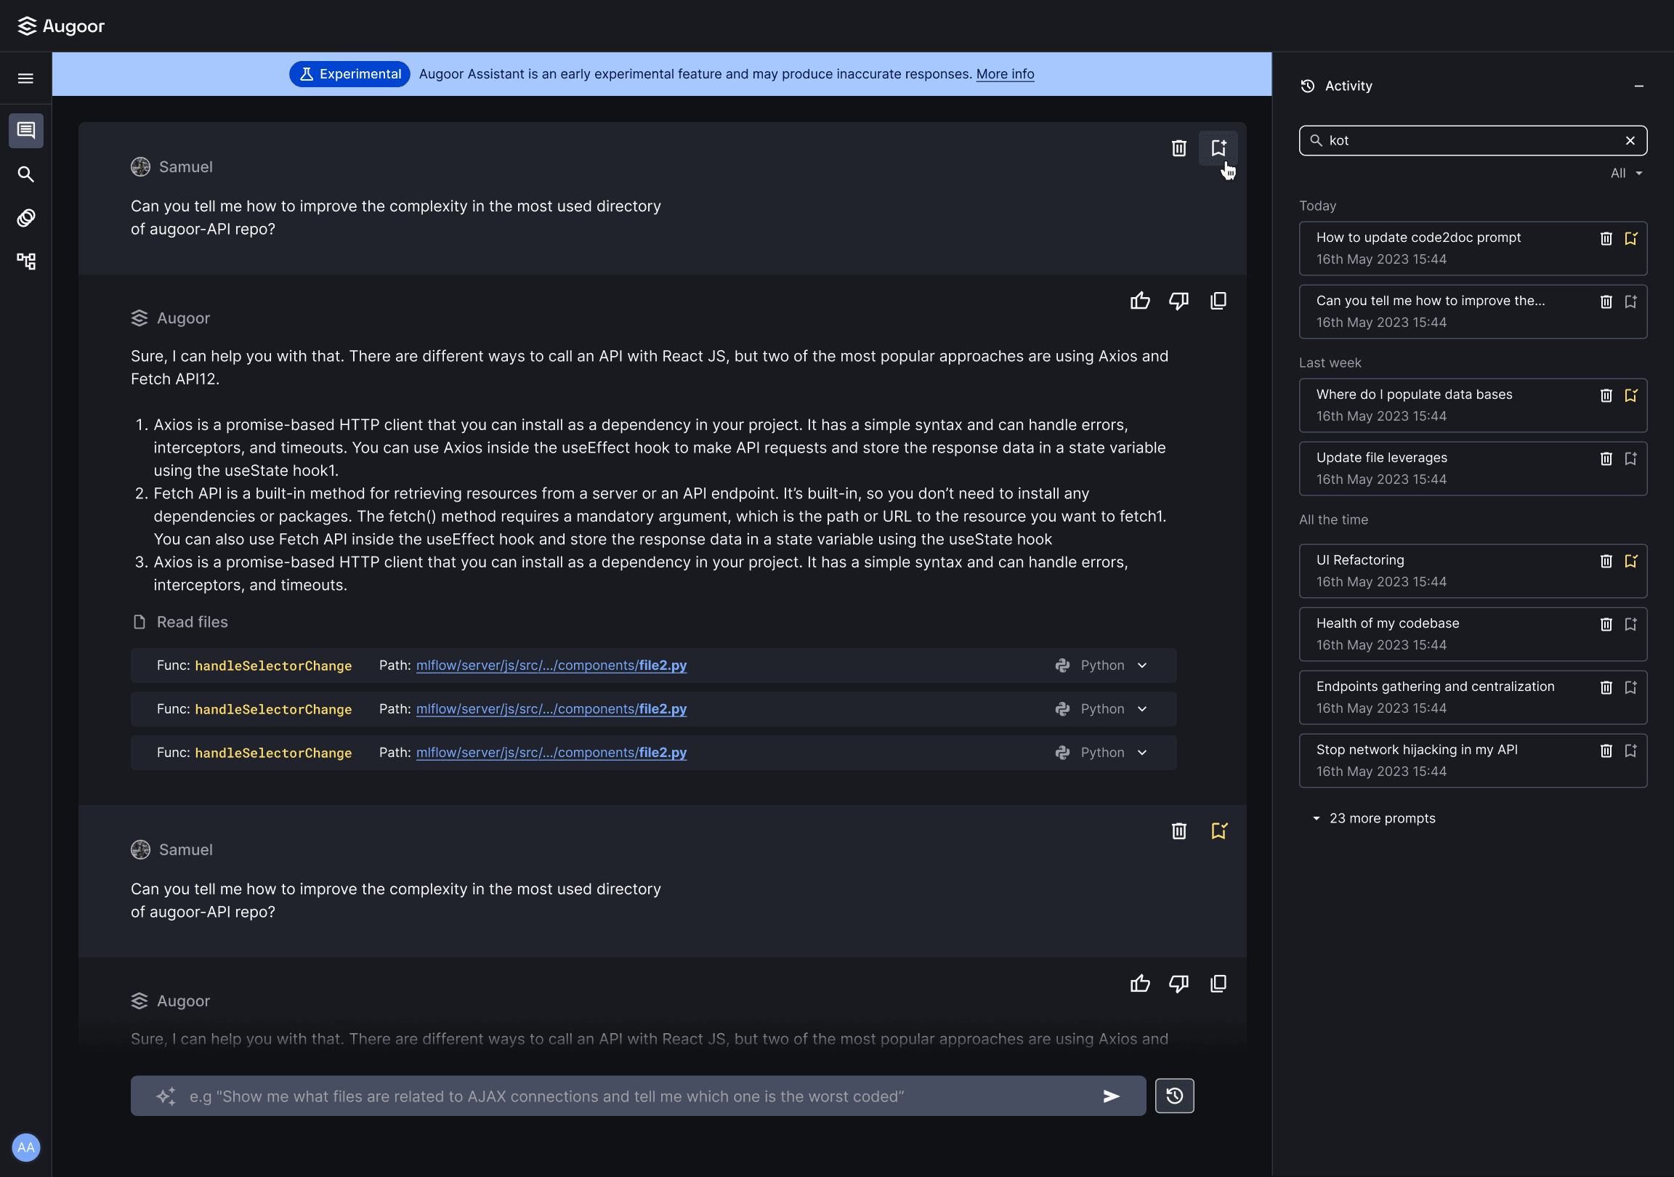Viewport: 1674px width, 1177px height.
Task: Open the All filter dropdown
Action: (x=1626, y=173)
